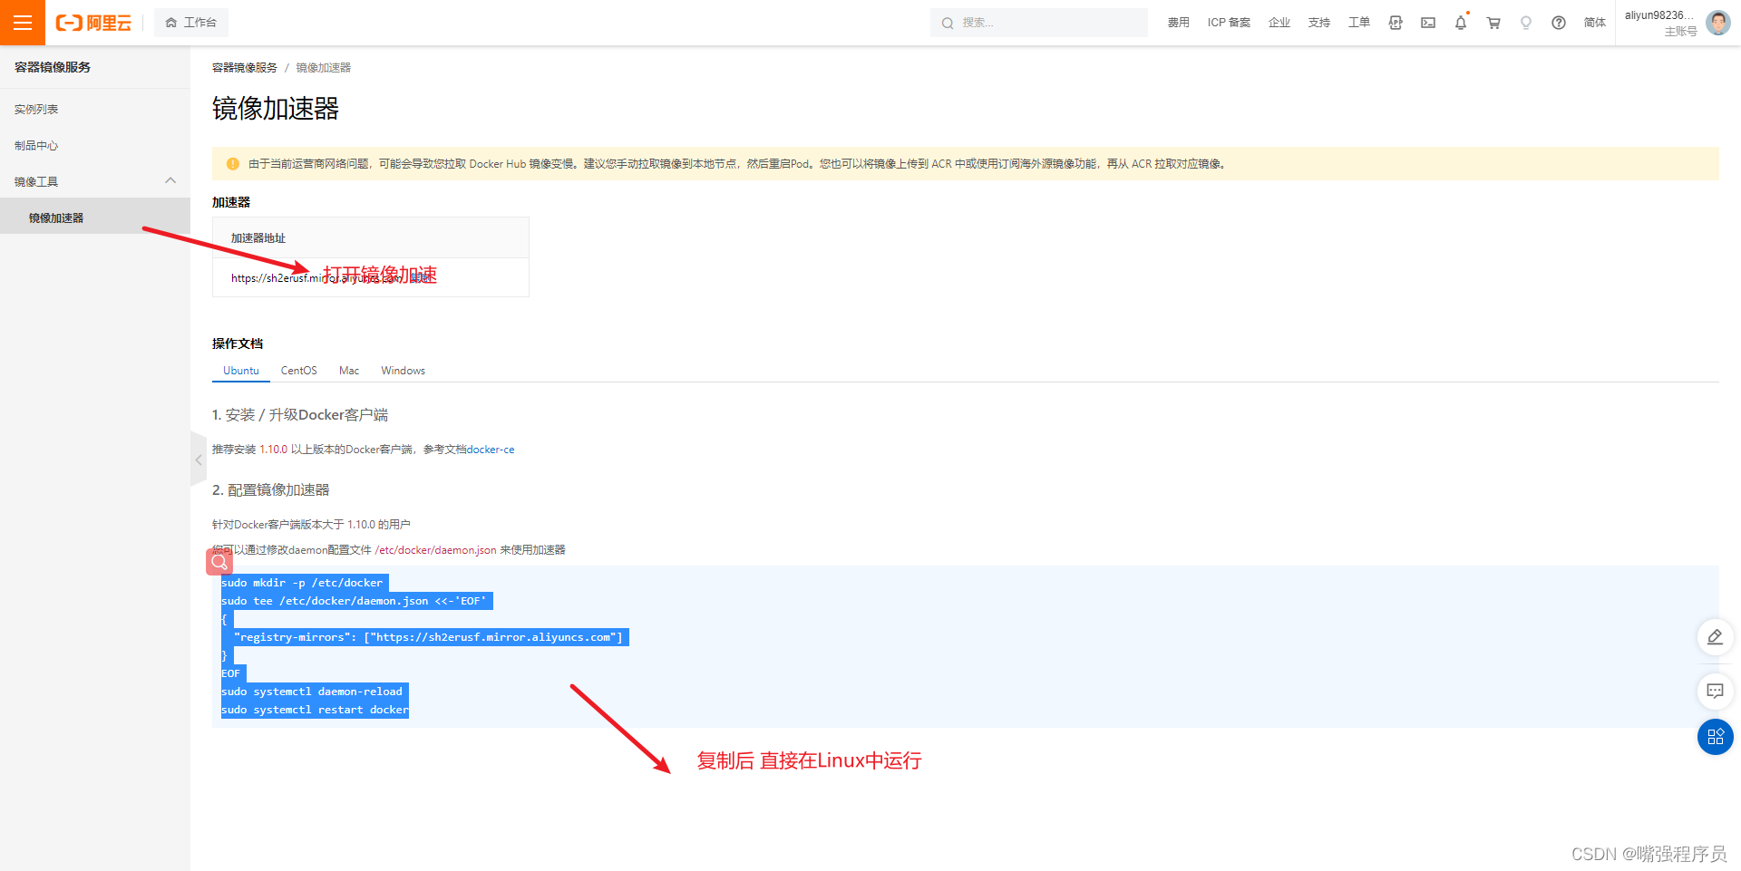Switch to the Windows tab
This screenshot has width=1741, height=871.
tap(404, 371)
